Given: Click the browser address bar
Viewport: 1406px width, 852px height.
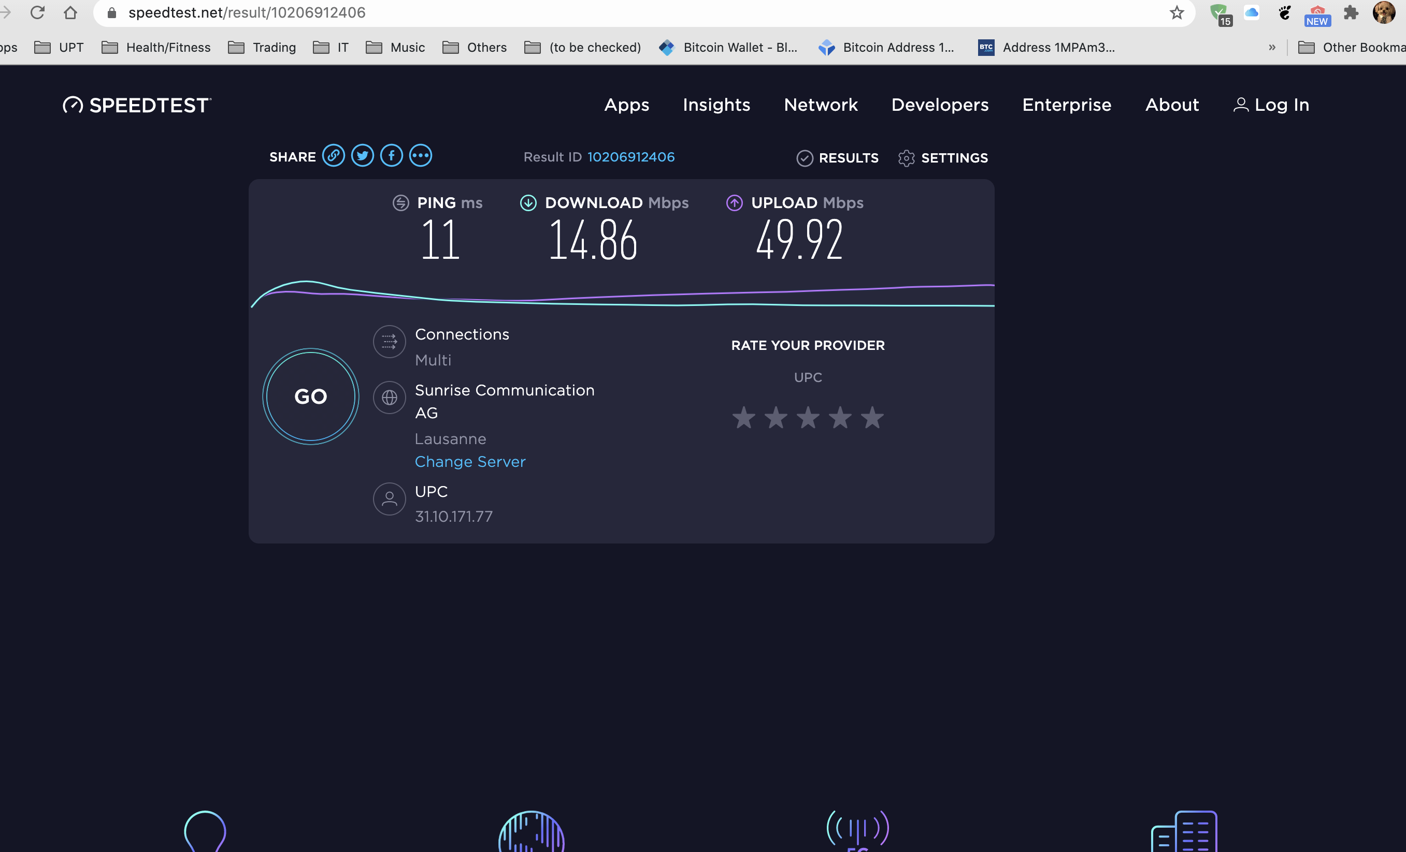Looking at the screenshot, I should (x=628, y=12).
